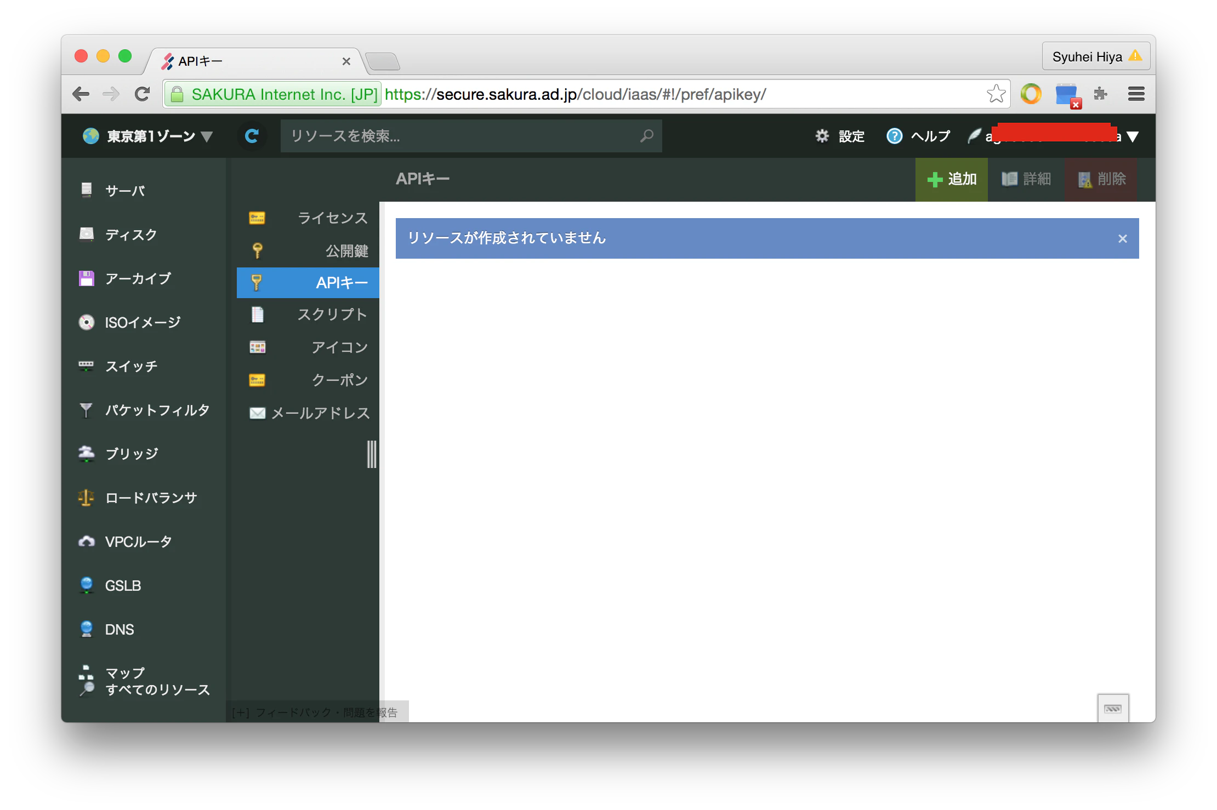Click 追加 add button

[x=952, y=179]
